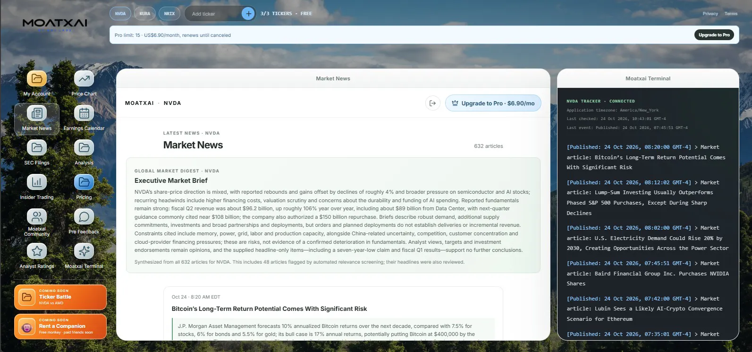Click the 'Synthesized from all 632 articles' note

click(299, 262)
